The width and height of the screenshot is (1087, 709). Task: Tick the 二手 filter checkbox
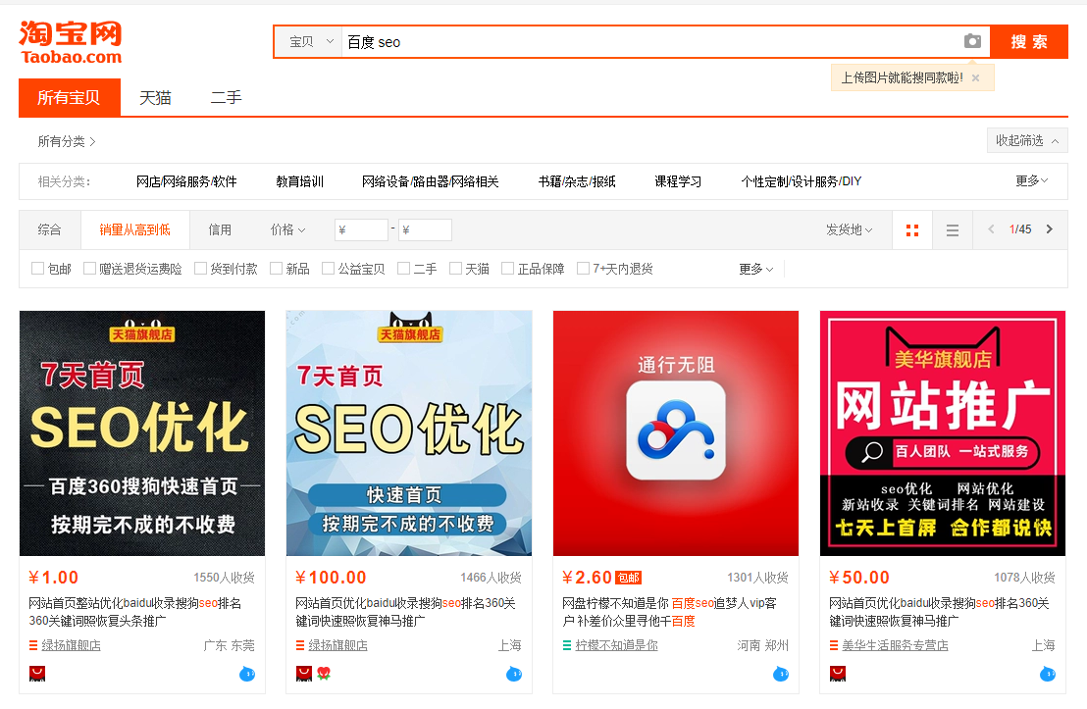(x=403, y=269)
